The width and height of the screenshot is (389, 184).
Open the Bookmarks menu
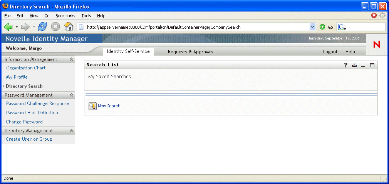[x=65, y=16]
